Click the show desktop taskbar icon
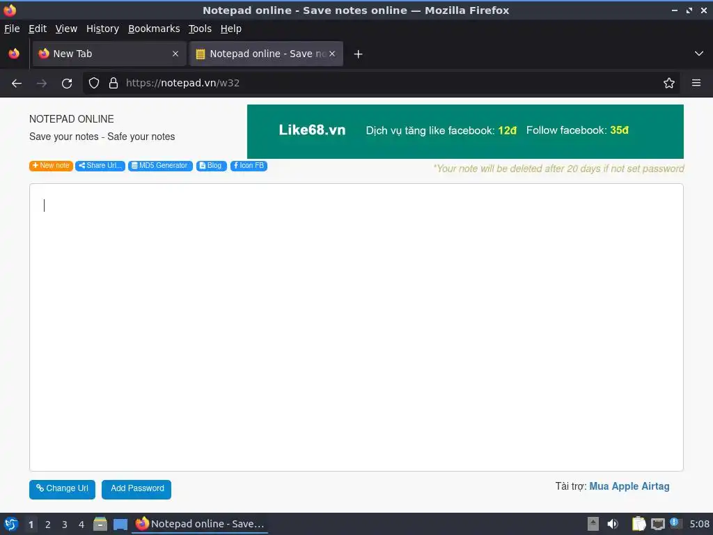713x535 pixels. (120, 524)
